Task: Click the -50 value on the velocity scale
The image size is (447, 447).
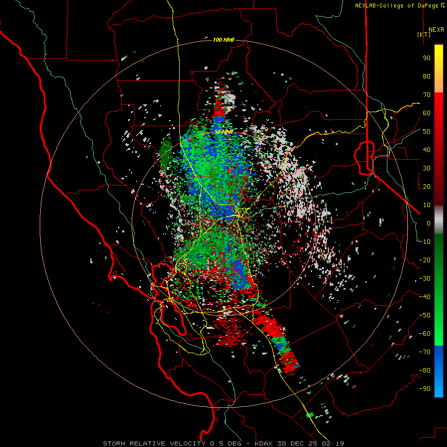Action: [425, 315]
